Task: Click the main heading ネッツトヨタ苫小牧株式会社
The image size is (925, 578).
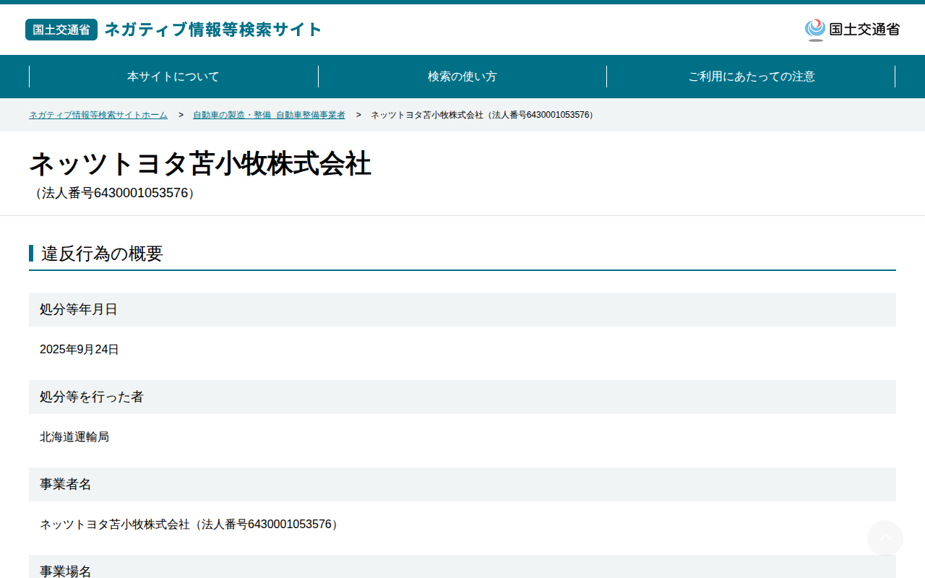Action: (x=200, y=164)
